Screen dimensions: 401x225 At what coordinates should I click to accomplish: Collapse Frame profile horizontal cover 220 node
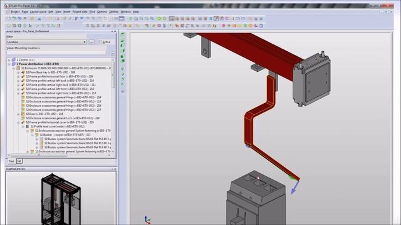point(18,122)
